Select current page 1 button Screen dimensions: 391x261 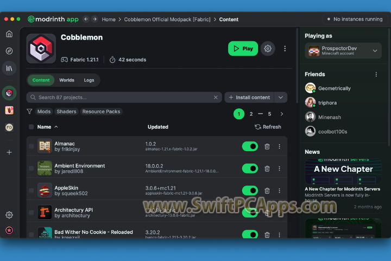239,114
